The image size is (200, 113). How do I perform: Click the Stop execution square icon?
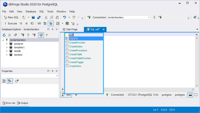coord(26,23)
